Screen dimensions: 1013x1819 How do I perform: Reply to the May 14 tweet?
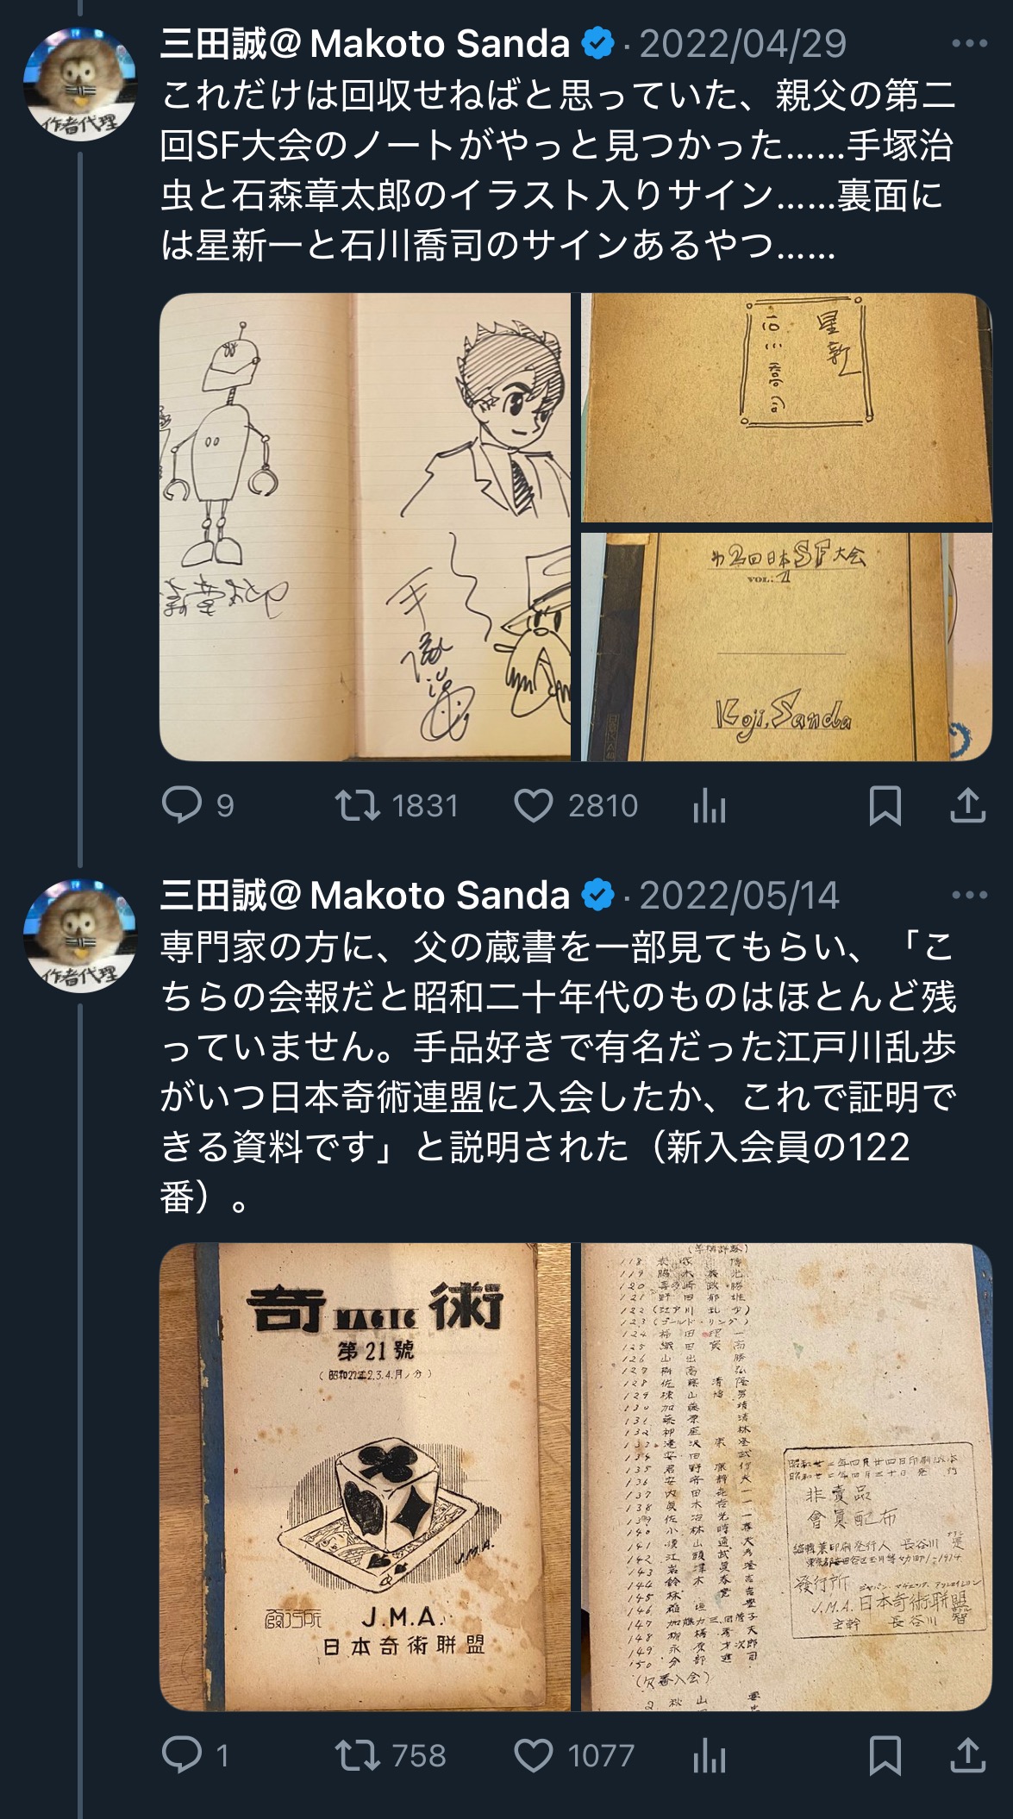196,1755
